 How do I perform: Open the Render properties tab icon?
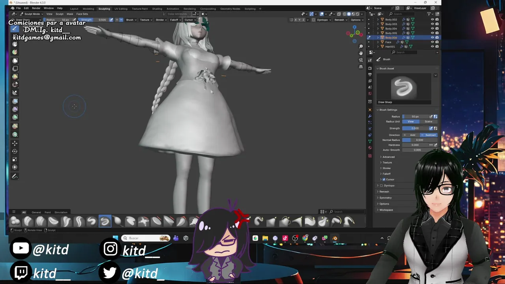(370, 69)
